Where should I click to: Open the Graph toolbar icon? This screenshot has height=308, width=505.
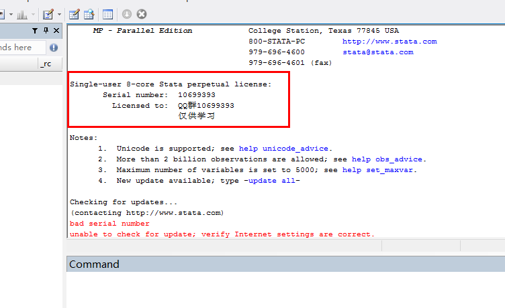pyautogui.click(x=22, y=15)
